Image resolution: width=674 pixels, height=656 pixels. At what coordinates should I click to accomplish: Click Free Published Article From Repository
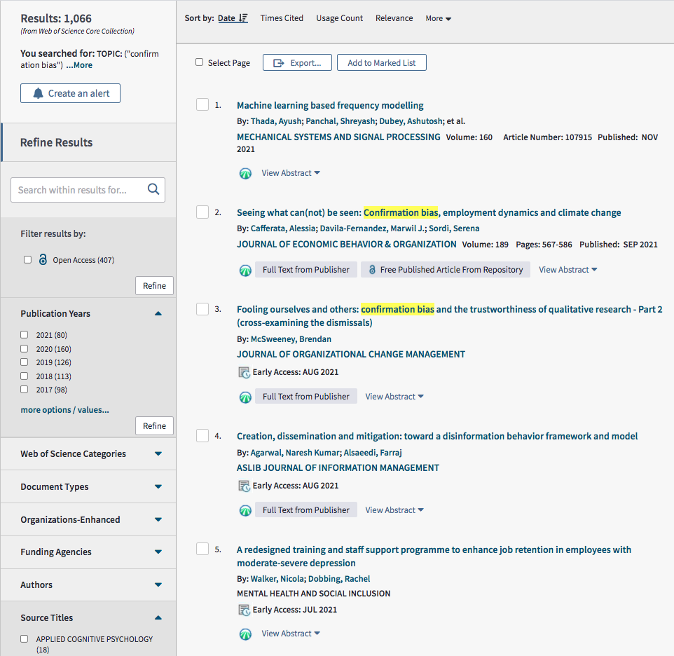pyautogui.click(x=445, y=270)
